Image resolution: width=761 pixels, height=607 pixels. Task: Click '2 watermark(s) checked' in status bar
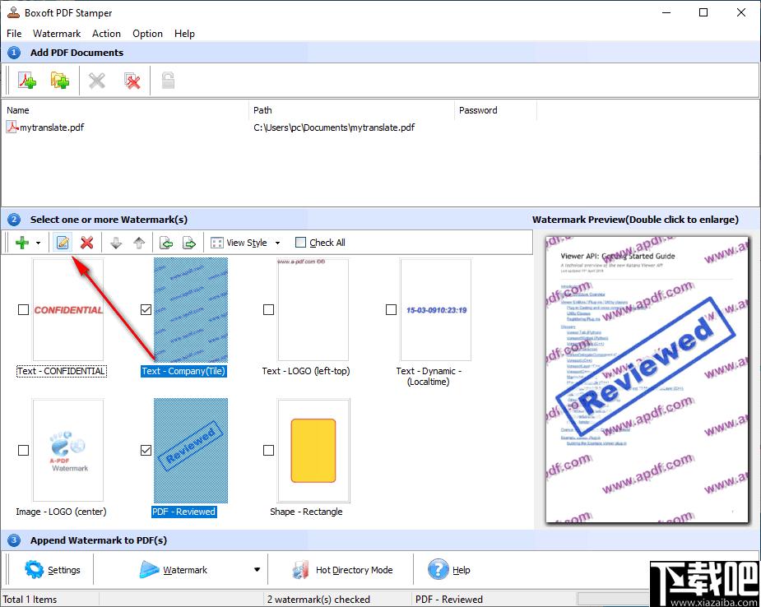(318, 600)
